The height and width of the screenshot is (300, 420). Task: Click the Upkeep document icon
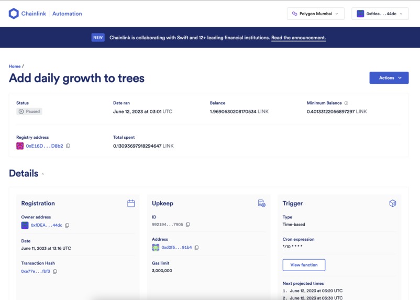262,203
